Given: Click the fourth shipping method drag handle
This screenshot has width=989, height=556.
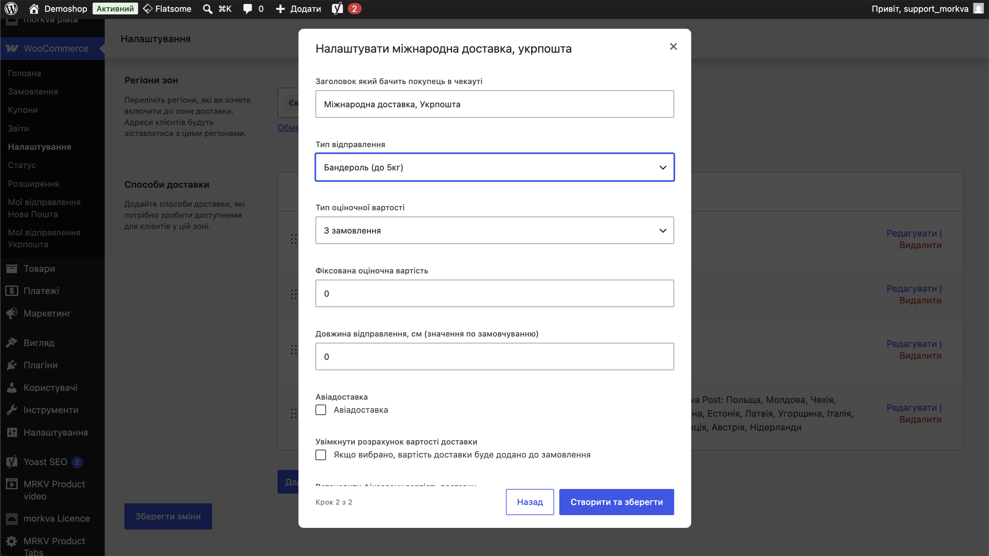Looking at the screenshot, I should click(294, 413).
